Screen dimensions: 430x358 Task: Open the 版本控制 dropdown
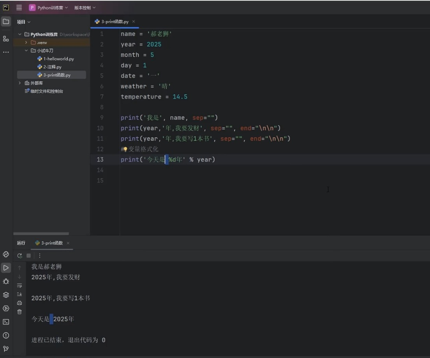[x=85, y=7]
